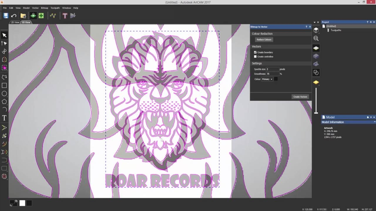Toggle the white relief display icon
The width and height of the screenshot is (376, 211).
316,48
